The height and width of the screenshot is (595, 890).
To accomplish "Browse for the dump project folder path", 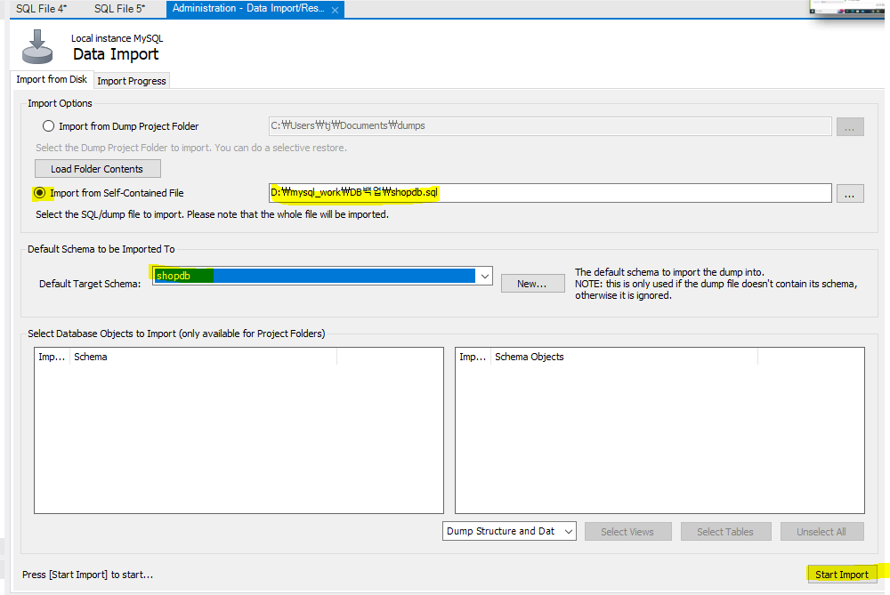I will (850, 126).
